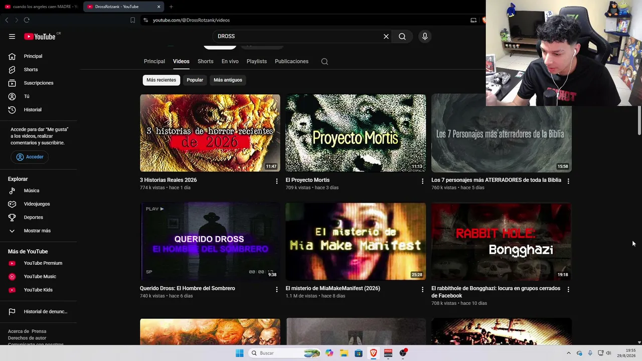Play the 3 Historias Reales 2026 thumbnail
Viewport: 642px width, 361px height.
(x=210, y=133)
